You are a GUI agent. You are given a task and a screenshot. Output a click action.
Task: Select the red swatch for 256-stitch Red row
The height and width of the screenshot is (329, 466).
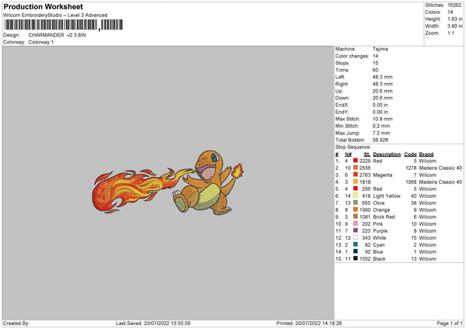[356, 189]
